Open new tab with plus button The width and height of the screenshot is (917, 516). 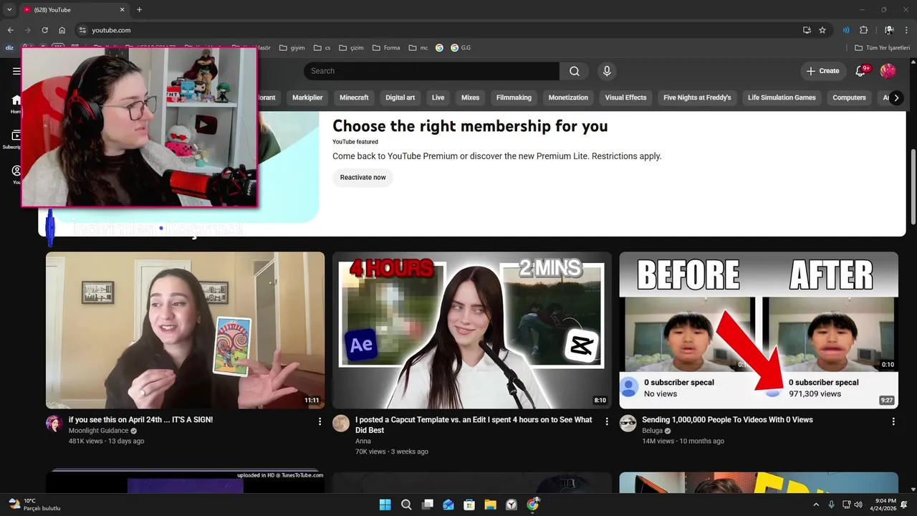click(x=139, y=10)
